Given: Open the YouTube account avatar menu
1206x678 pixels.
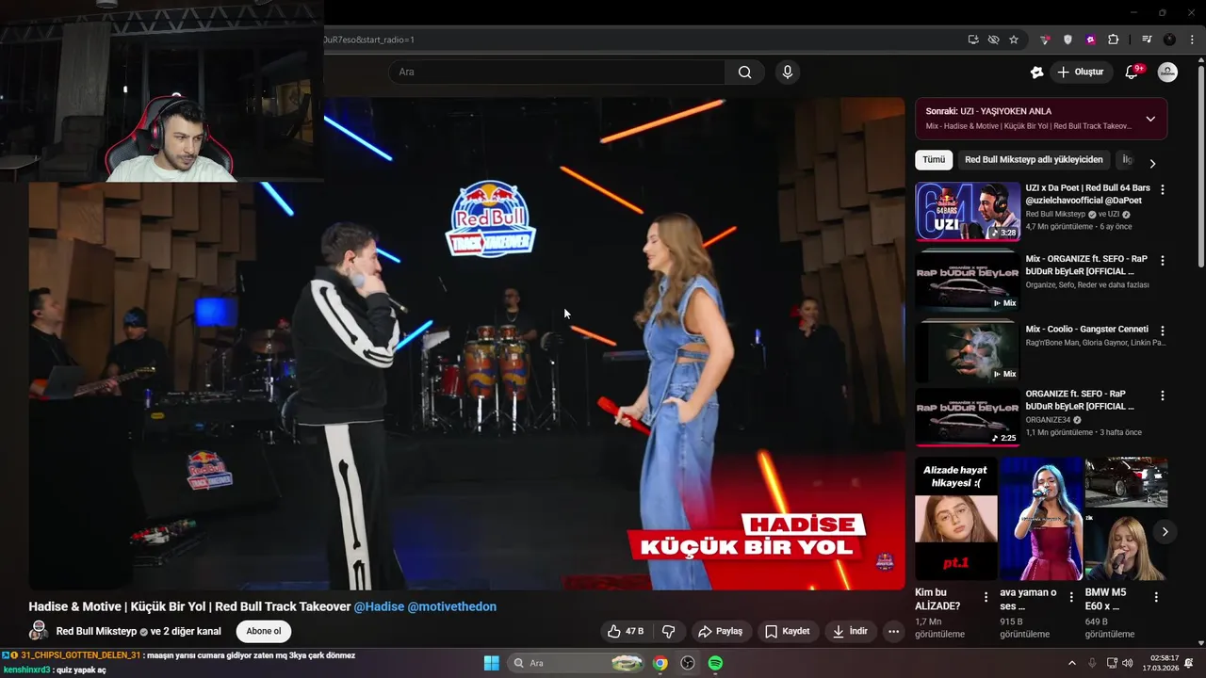Looking at the screenshot, I should (1167, 73).
